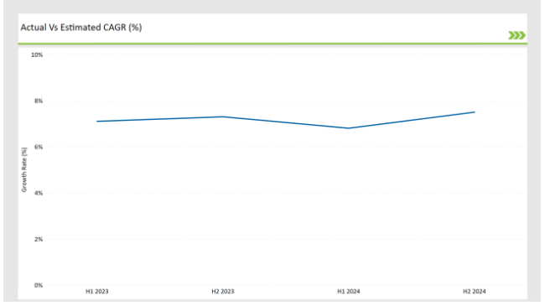Select the H2 2024 axis label
545x306 pixels.
474,292
